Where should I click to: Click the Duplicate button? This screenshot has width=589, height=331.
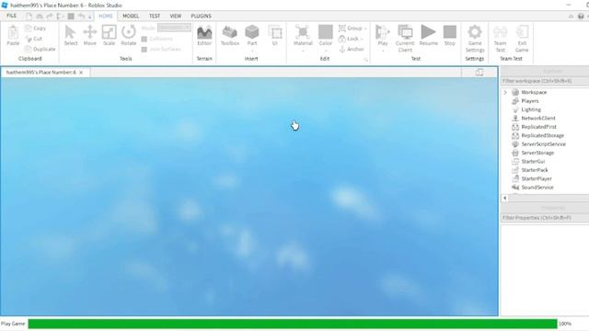(40, 49)
